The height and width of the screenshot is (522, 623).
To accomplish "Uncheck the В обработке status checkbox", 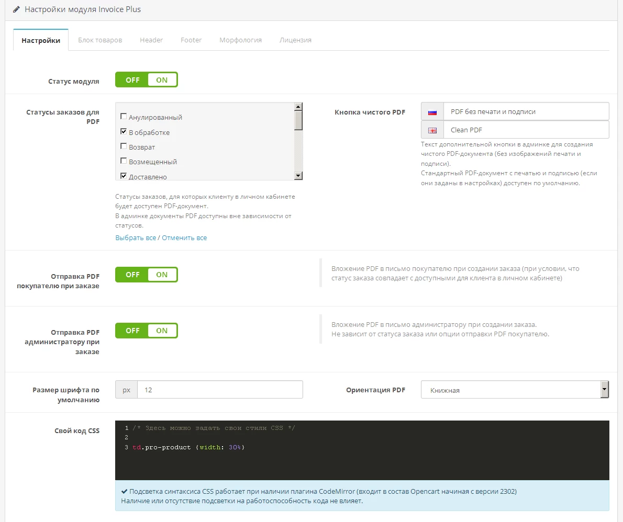I will point(124,131).
